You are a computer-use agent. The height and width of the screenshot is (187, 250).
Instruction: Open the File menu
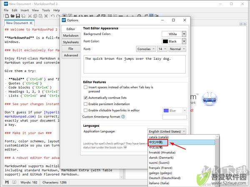6,10
